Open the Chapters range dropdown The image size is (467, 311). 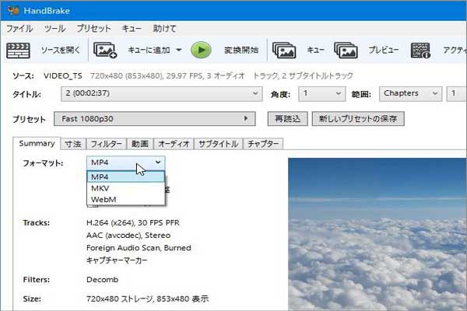413,93
